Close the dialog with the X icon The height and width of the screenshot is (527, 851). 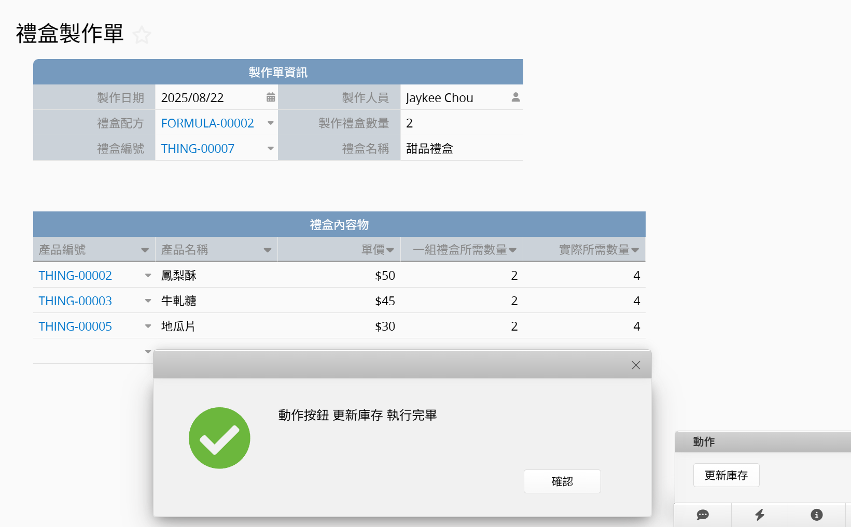tap(636, 365)
